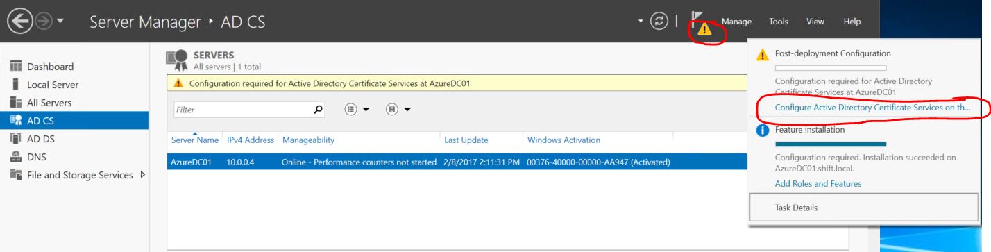
Task: Select AD CS in the sidebar
Action: point(74,120)
